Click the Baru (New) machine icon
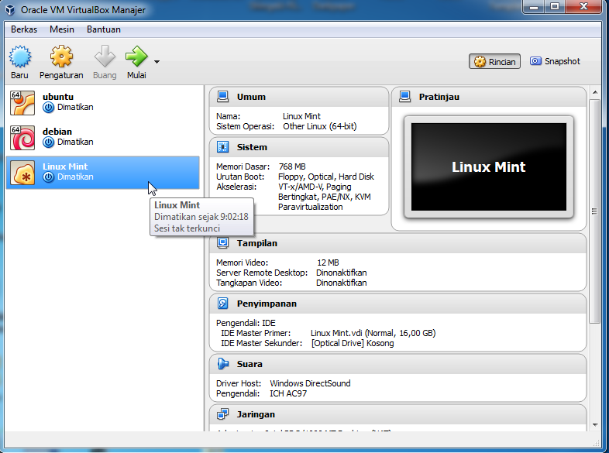 (x=20, y=57)
